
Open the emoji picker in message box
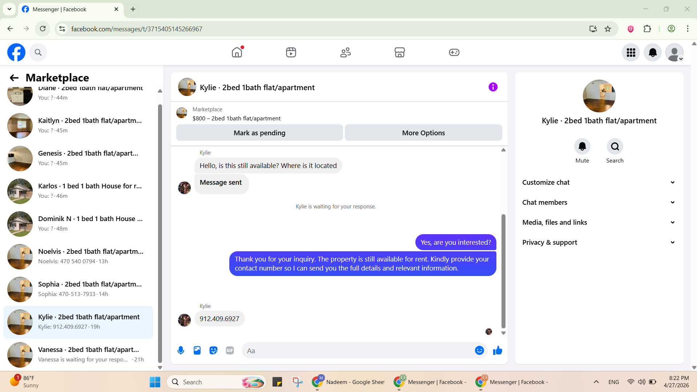(479, 351)
